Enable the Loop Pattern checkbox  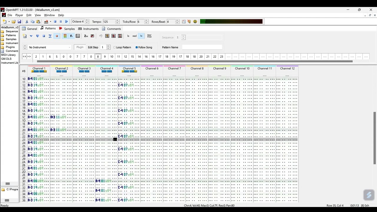(115, 47)
